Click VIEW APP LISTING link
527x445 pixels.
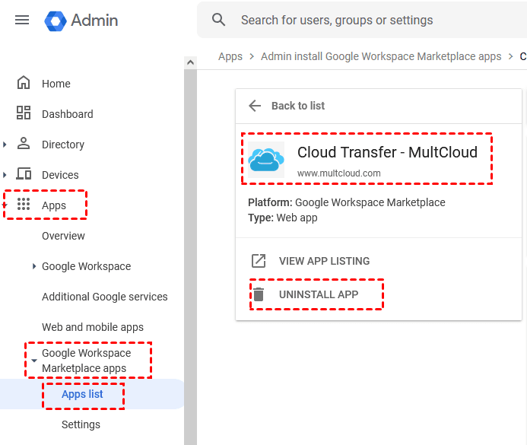click(x=324, y=261)
